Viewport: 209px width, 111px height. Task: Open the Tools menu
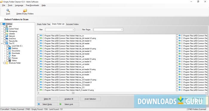10,5
